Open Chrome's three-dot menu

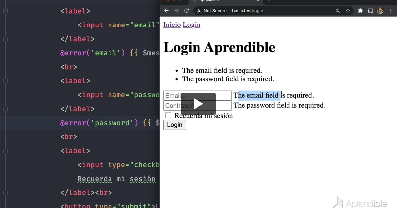[390, 11]
